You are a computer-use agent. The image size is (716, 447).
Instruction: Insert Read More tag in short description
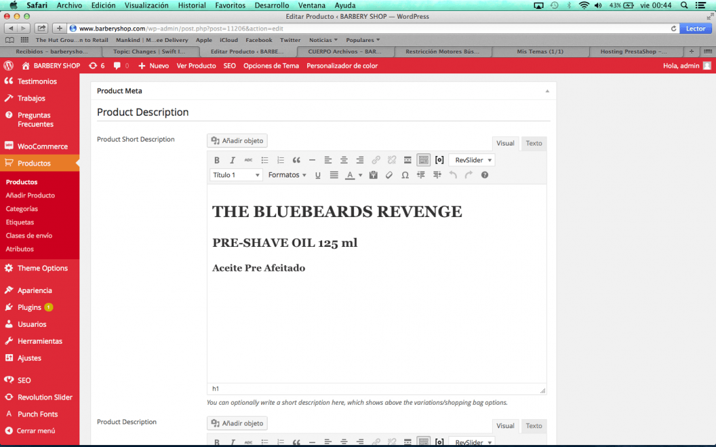pos(407,160)
